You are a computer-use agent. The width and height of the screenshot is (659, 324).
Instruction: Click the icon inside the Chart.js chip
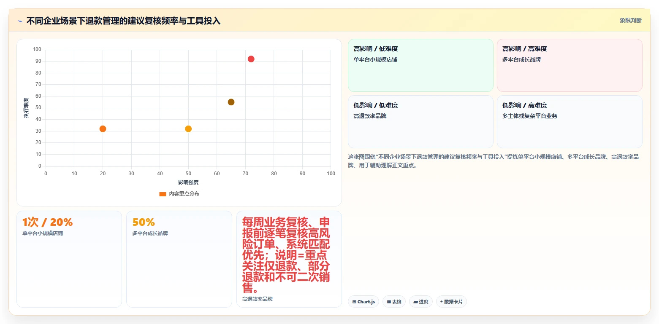(354, 302)
